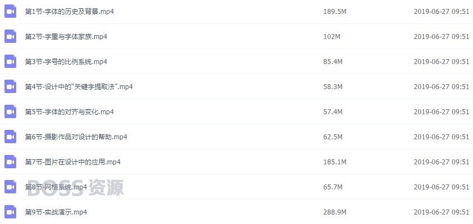Image resolution: width=473 pixels, height=224 pixels.
Task: Click video icon for 第5节-字体的对齐与变化.mp4
Action: tap(10, 111)
